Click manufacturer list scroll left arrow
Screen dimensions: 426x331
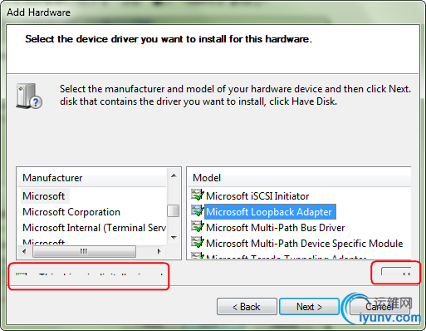[24, 251]
